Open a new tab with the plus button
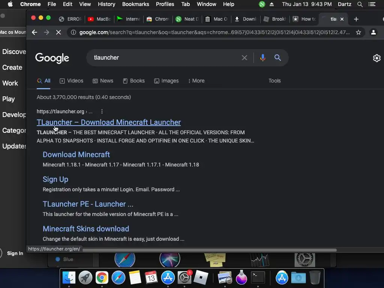384x288 pixels. tap(356, 19)
